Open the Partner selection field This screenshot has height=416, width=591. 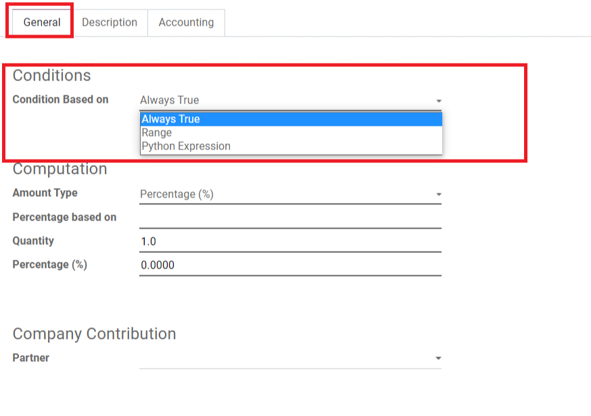(x=290, y=358)
